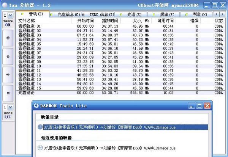Click the DAEMON Tools Lite lightning icon
The height and width of the screenshot is (157, 228).
pyautogui.click(x=36, y=106)
